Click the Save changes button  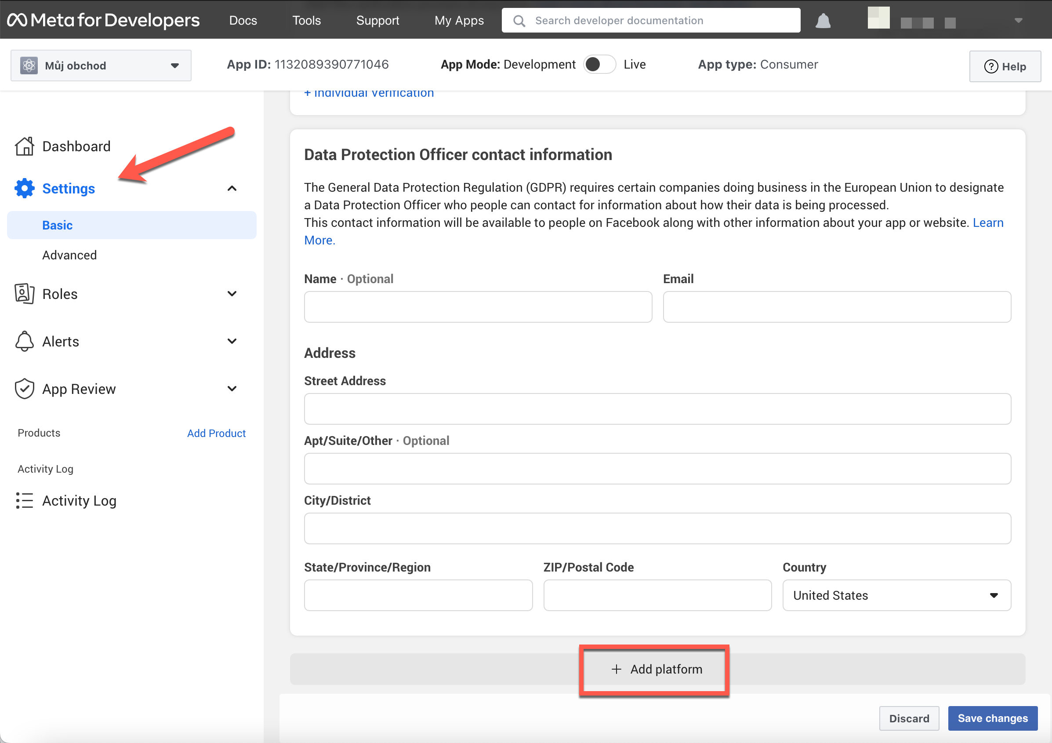992,718
